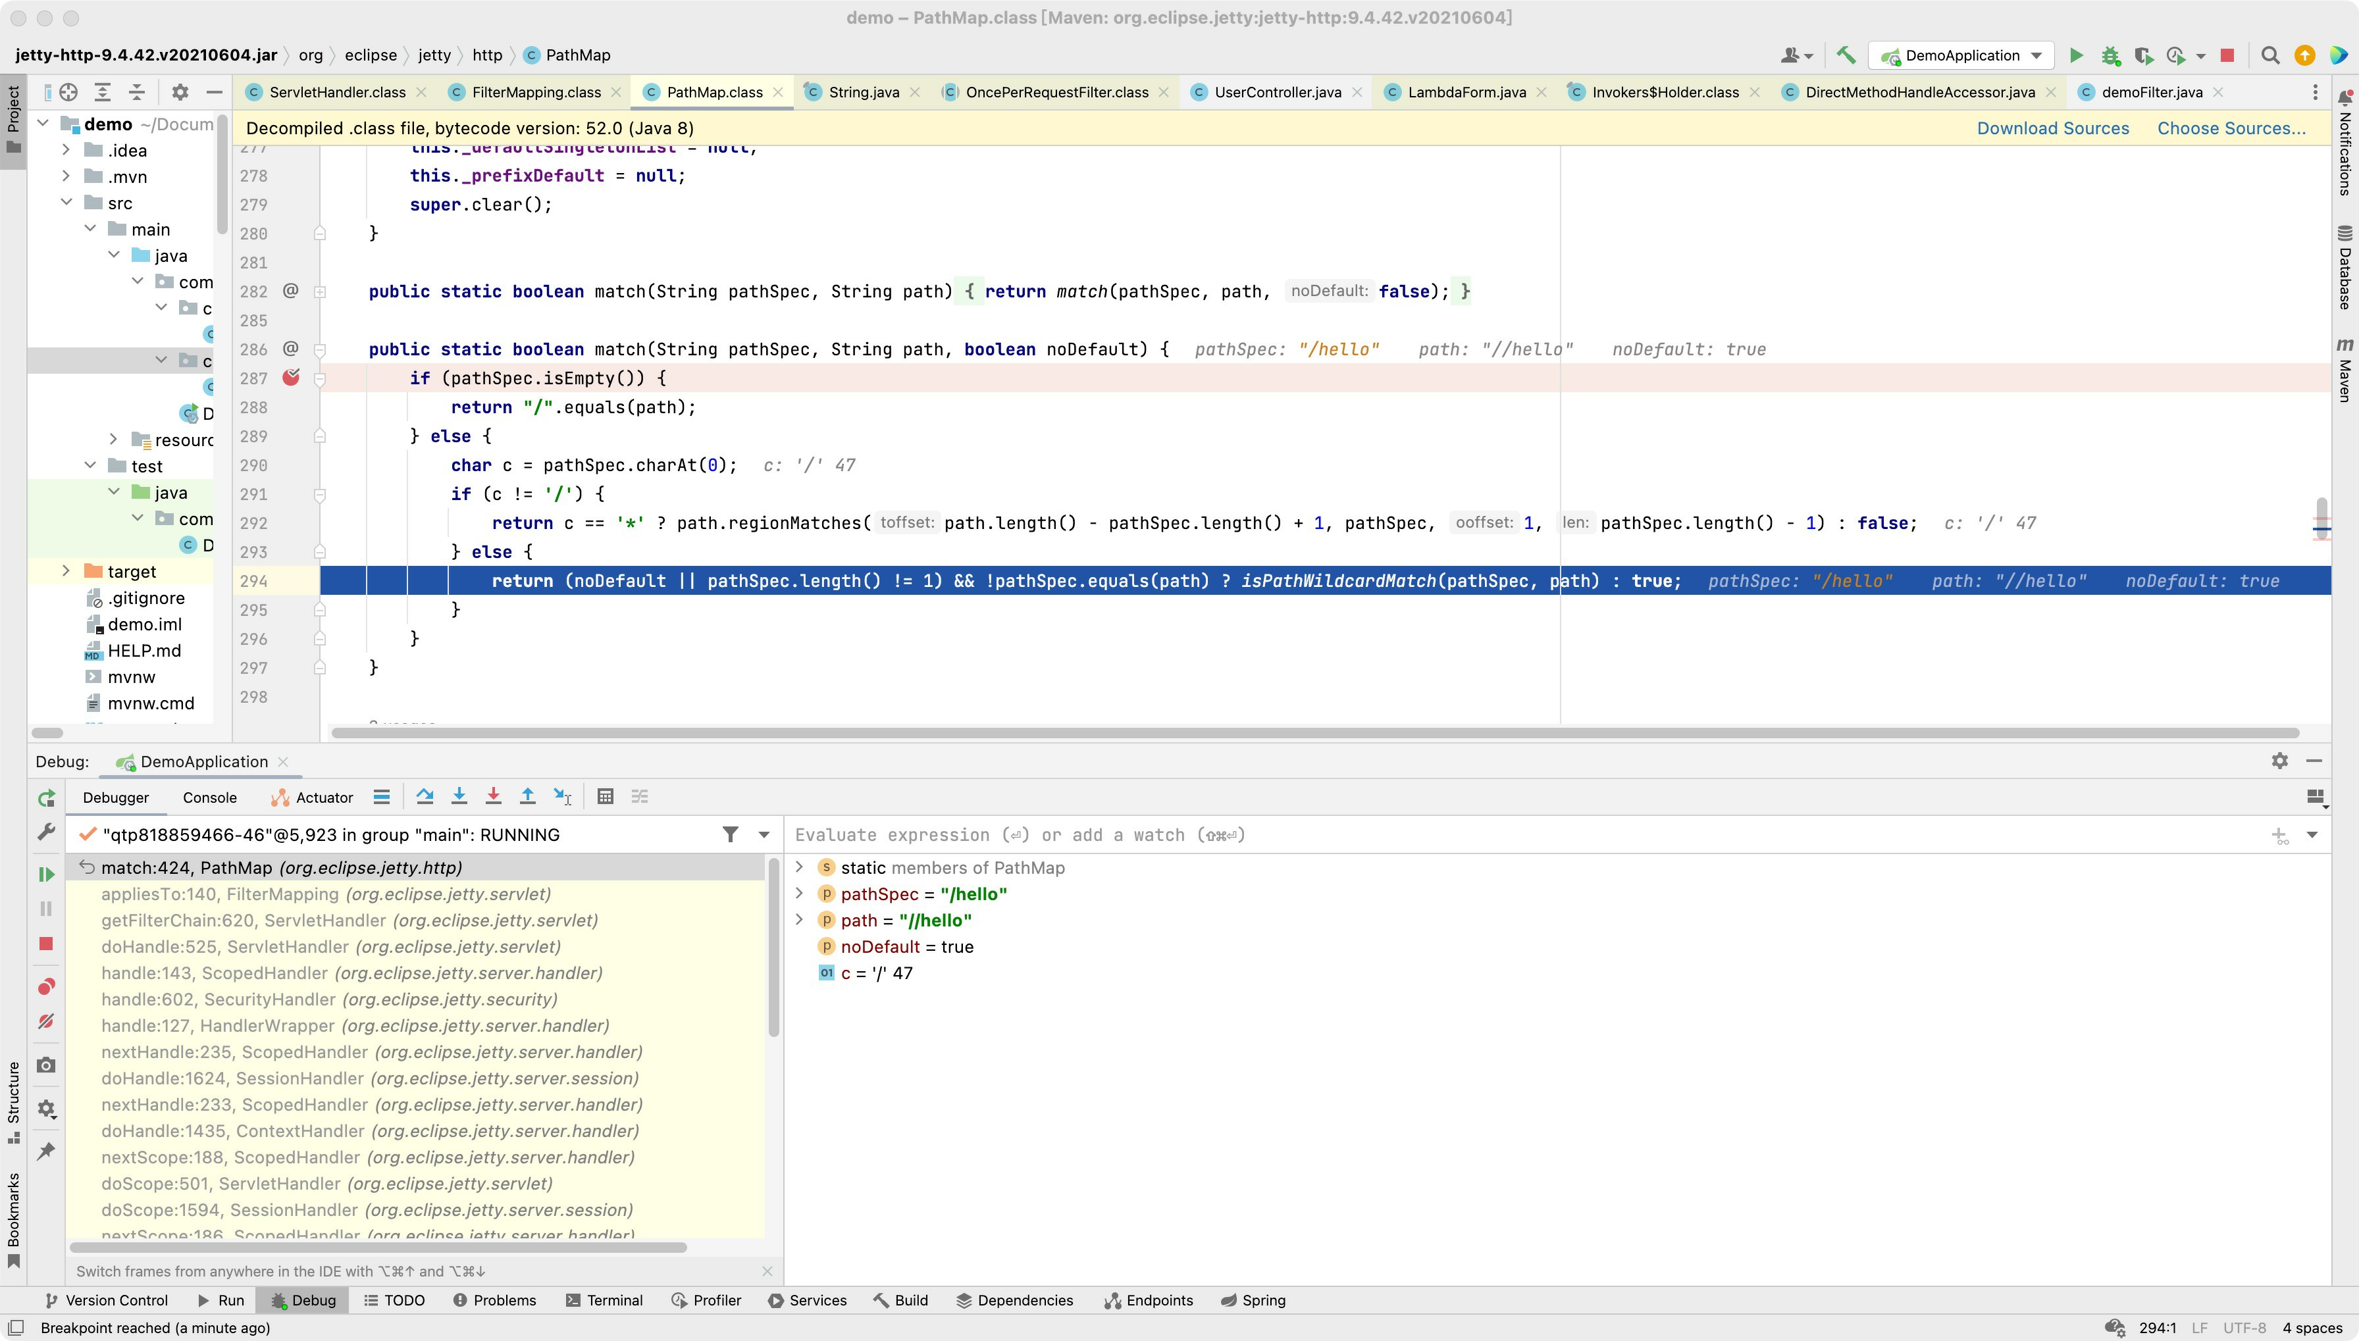
Task: Open Search Everywhere magnifier icon
Action: point(2271,55)
